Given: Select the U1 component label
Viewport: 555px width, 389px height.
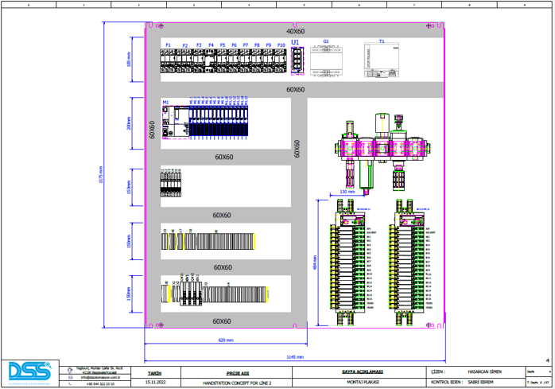Looking at the screenshot, I should [295, 42].
